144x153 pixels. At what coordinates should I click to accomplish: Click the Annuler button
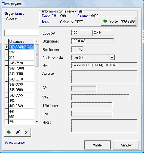coord(126,145)
